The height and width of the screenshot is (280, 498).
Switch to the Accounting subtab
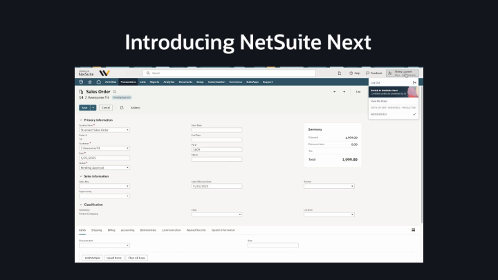(x=128, y=230)
